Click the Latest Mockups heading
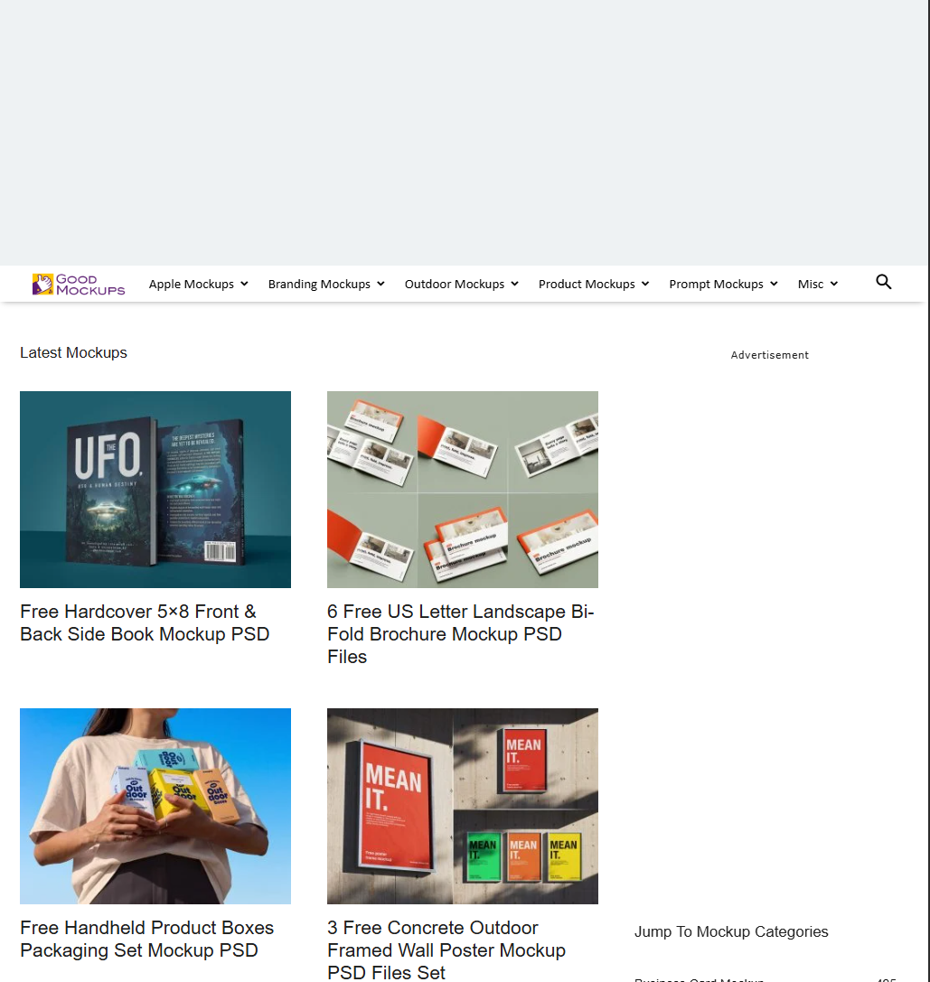Screen dimensions: 930x982 coord(73,352)
